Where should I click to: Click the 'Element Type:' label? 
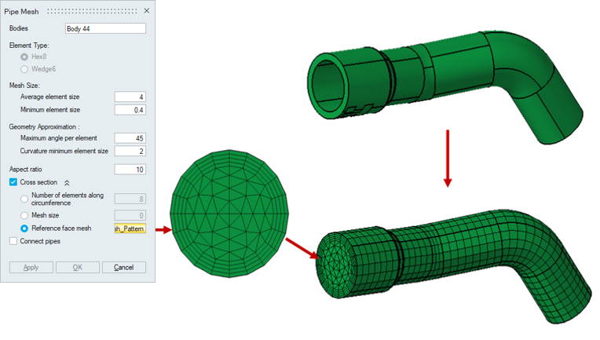(x=29, y=45)
